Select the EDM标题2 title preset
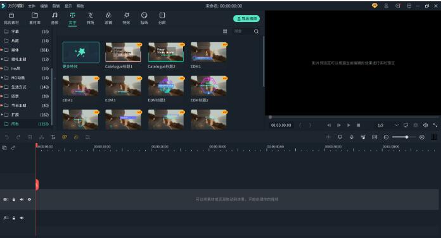The width and height of the screenshot is (441, 238). pyautogui.click(x=208, y=86)
